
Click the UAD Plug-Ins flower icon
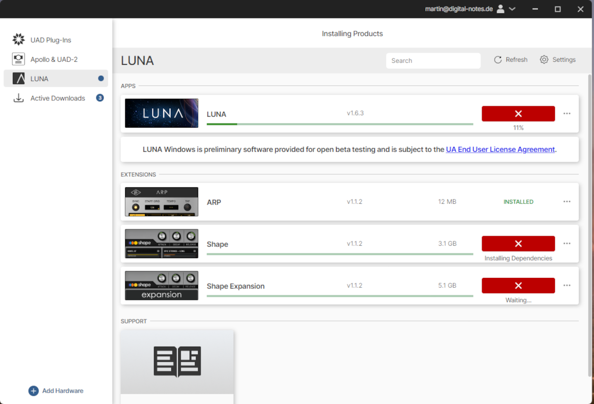point(18,40)
